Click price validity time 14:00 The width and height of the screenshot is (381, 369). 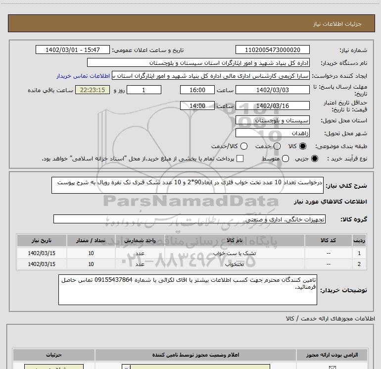197,106
